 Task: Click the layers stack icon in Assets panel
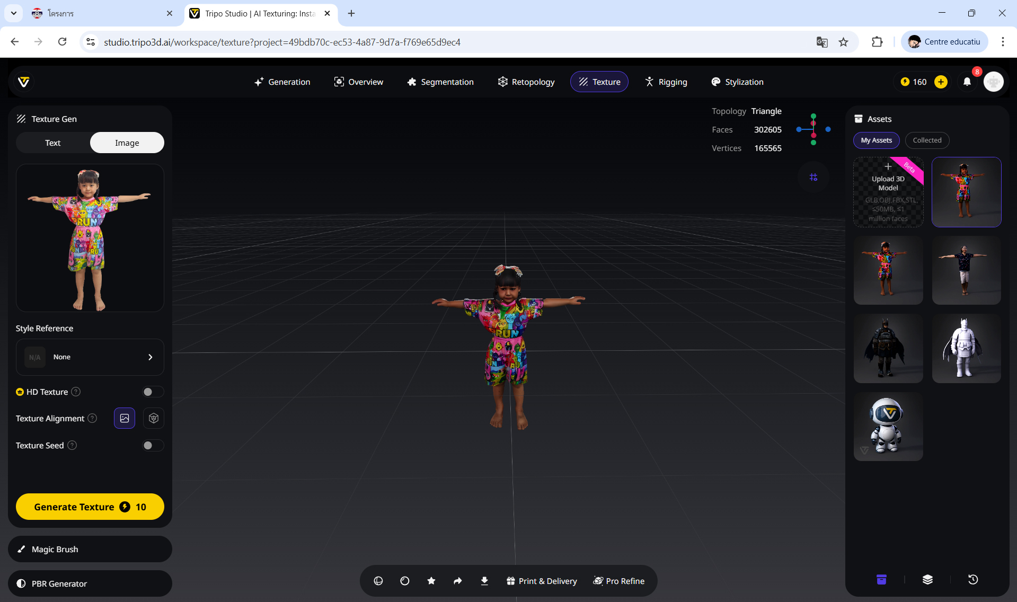point(927,580)
